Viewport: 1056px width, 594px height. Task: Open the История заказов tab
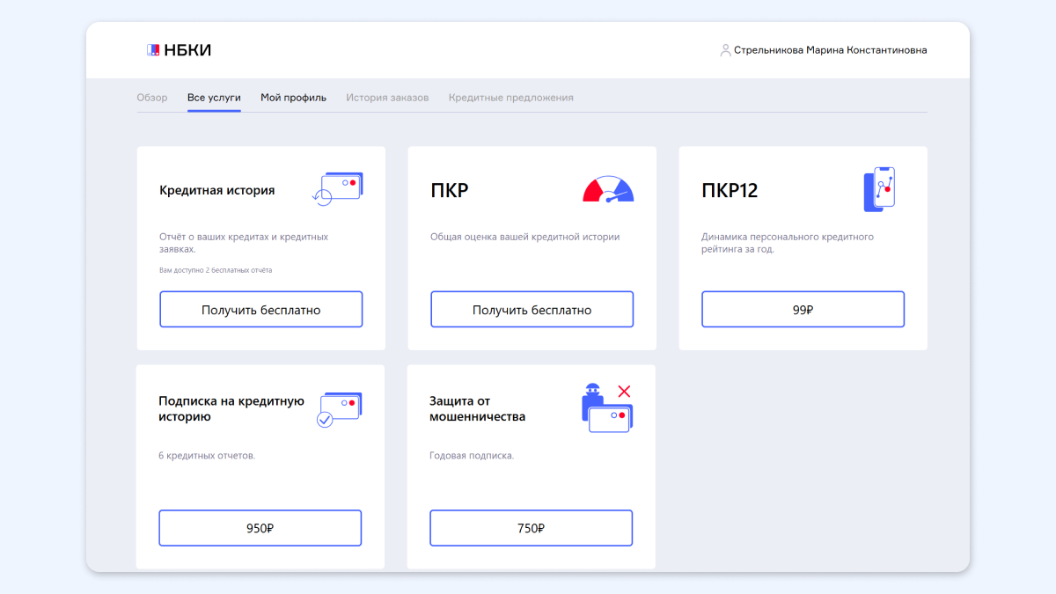387,98
